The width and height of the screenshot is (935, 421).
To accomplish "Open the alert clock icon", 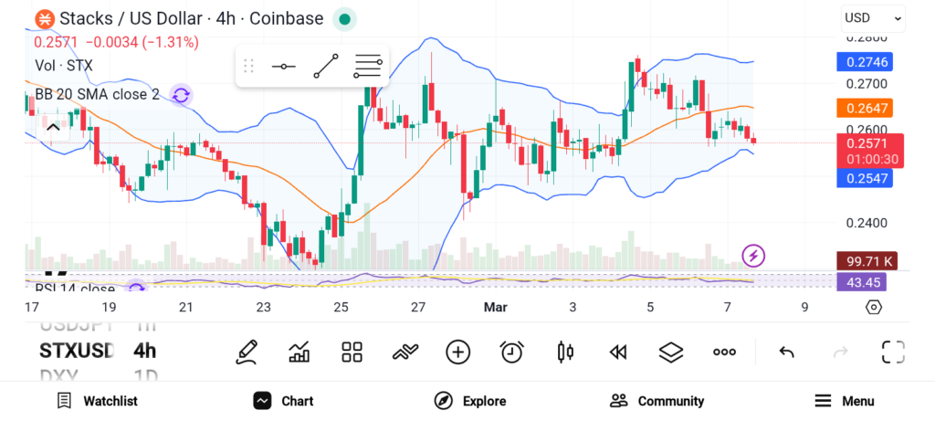I will (x=511, y=352).
